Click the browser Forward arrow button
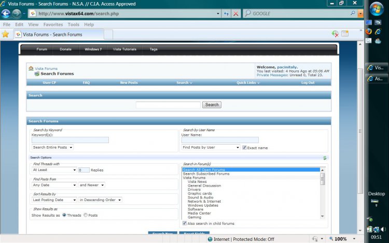This screenshot has height=243, width=389. click(17, 13)
